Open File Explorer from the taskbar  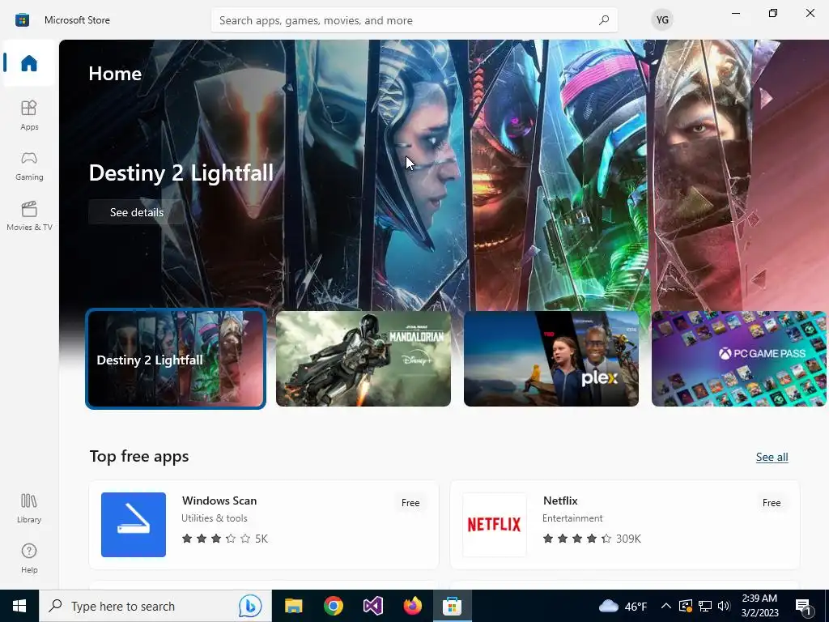[x=293, y=606]
